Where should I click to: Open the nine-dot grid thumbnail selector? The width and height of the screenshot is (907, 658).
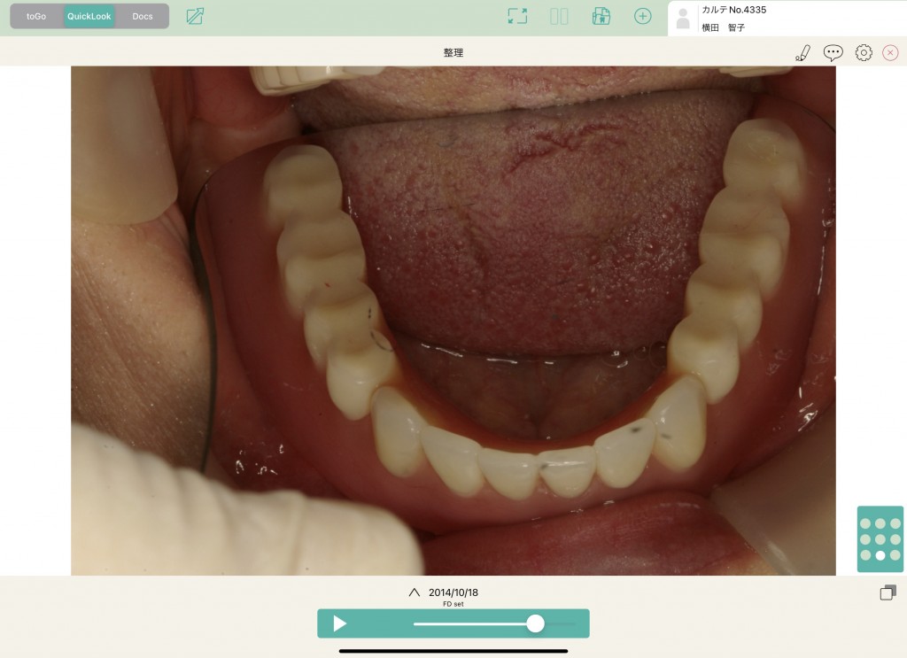coord(880,539)
